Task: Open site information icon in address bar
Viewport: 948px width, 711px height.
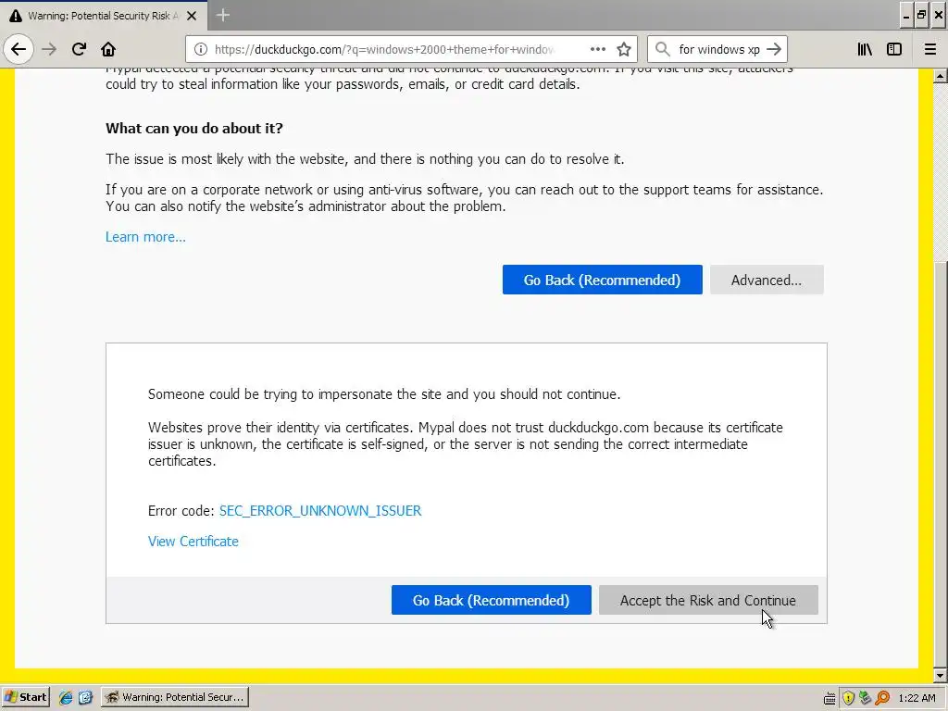Action: tap(201, 50)
